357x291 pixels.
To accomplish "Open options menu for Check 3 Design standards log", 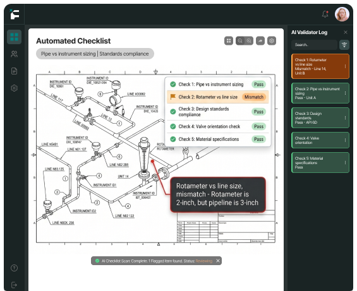I will pyautogui.click(x=345, y=117).
